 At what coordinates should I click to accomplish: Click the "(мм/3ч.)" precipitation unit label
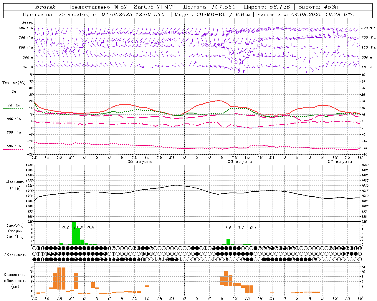(x=15, y=225)
